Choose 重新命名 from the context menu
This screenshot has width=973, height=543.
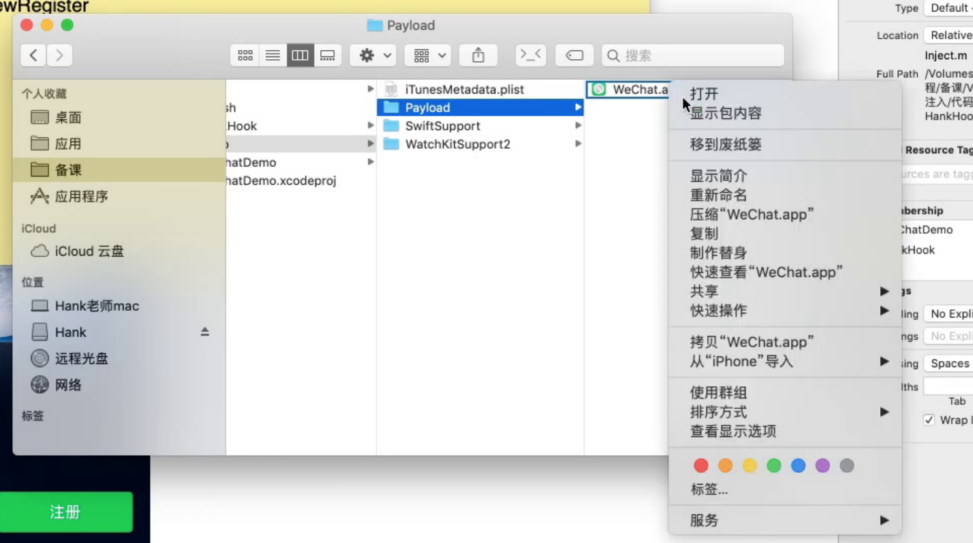785,196
